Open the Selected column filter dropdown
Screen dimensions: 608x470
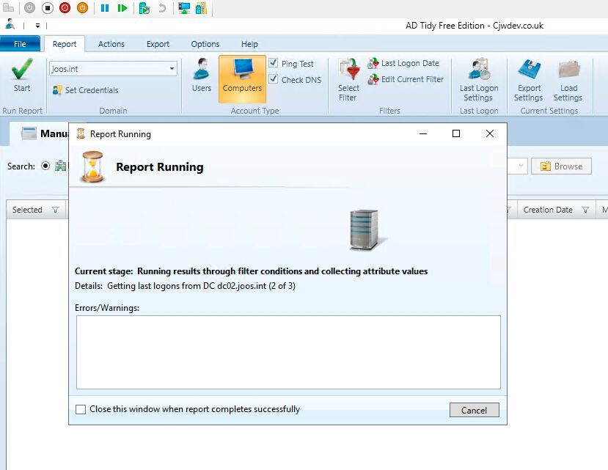point(56,210)
